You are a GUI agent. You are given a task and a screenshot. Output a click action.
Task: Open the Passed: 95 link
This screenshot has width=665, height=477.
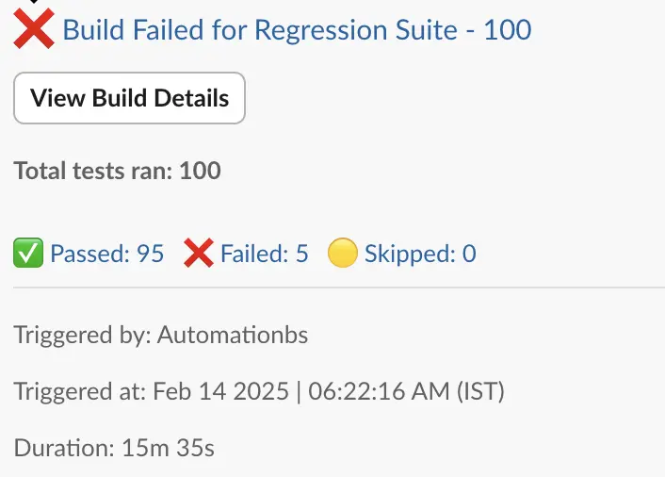pyautogui.click(x=106, y=254)
